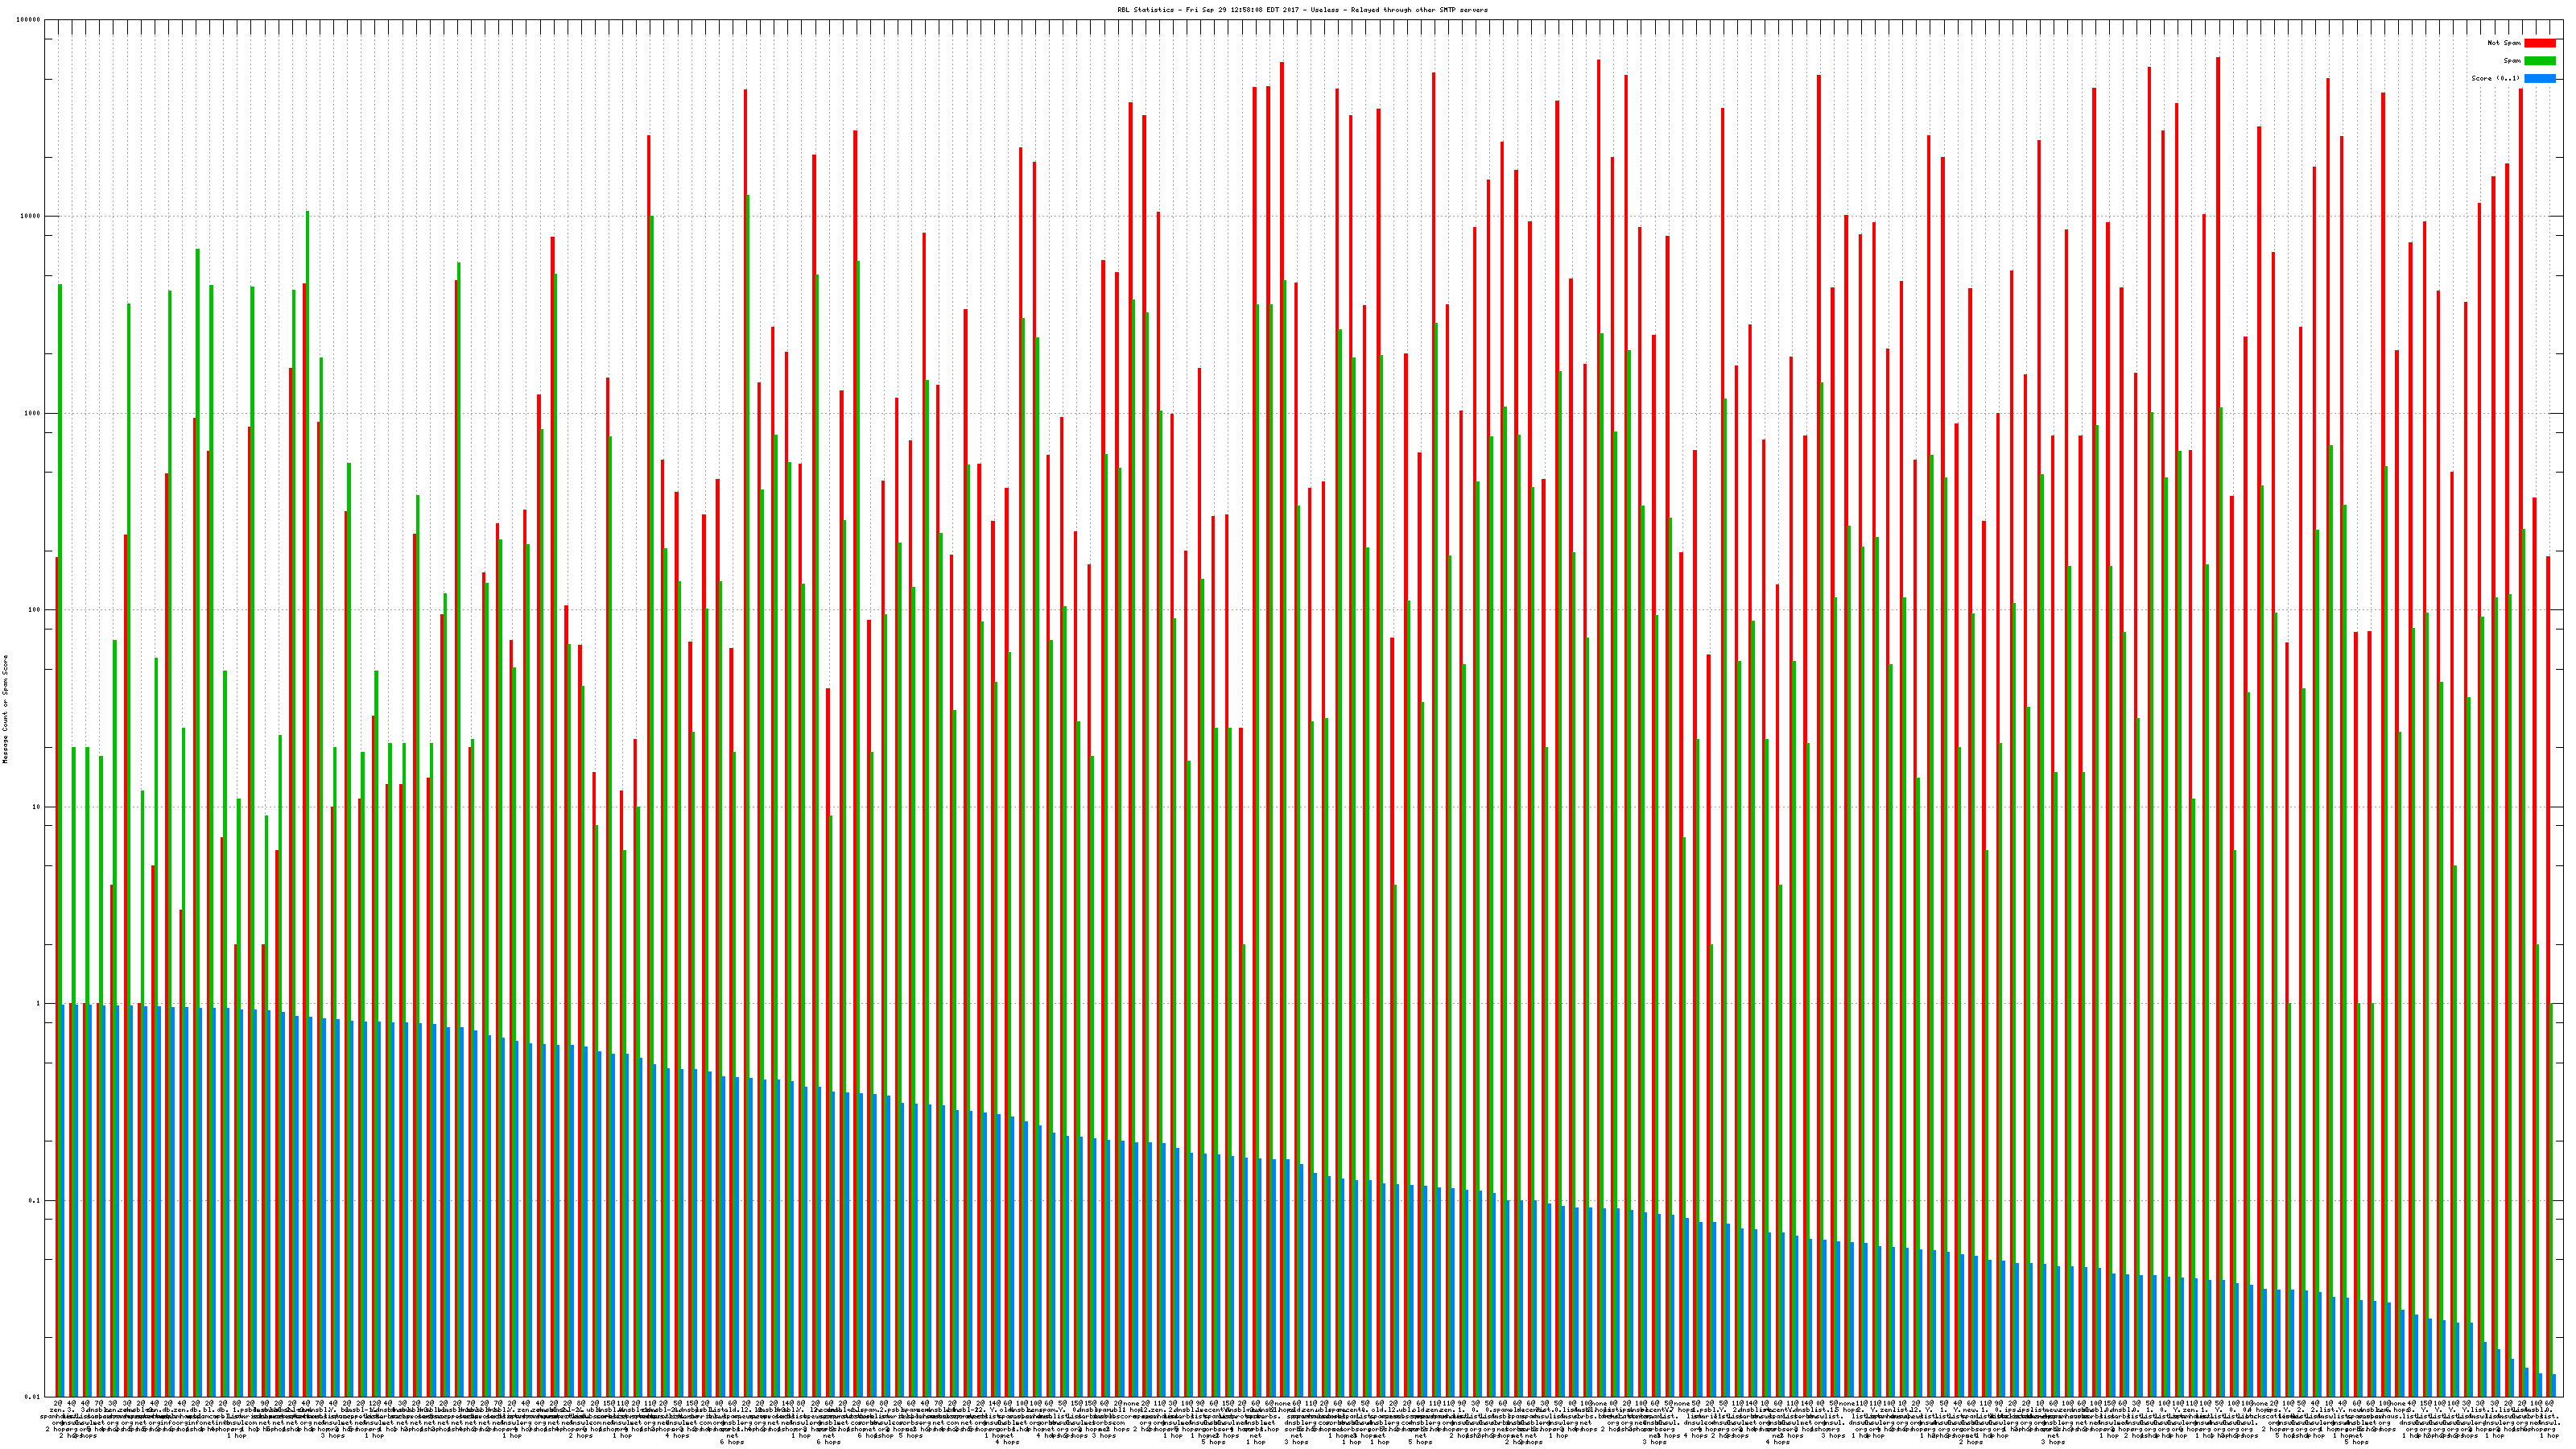Select the 'Spam' legend label text
The height and width of the screenshot is (1449, 2576).
click(2512, 61)
